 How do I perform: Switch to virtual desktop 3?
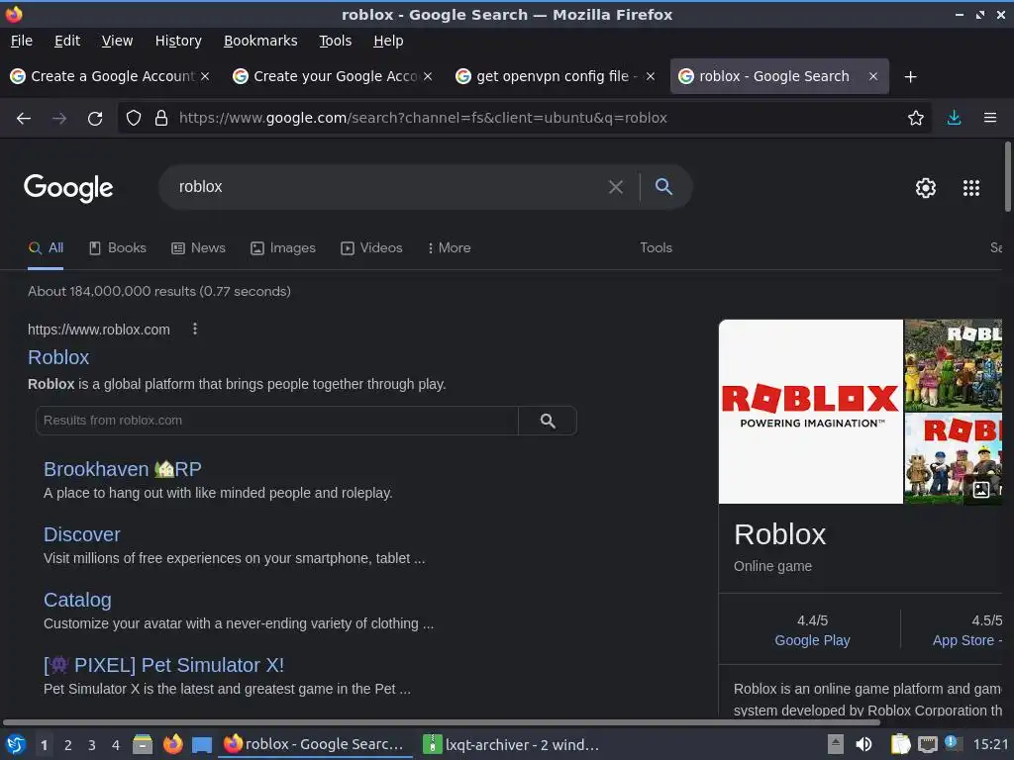click(x=92, y=745)
